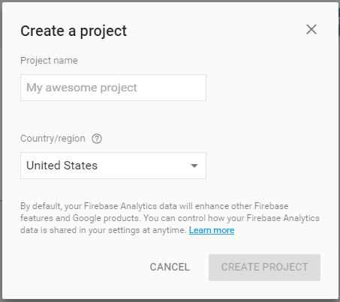Click the Country/region help question mark icon
340x302 pixels.
(97, 139)
